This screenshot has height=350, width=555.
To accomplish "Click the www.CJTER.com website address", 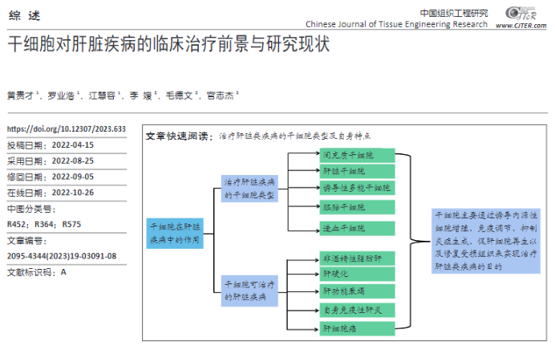I will (521, 25).
